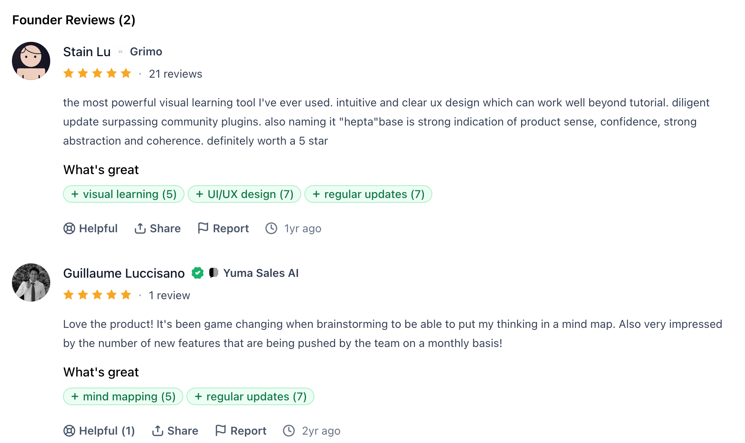
Task: Click Stain Lu's regular updates (7) tag
Action: [x=368, y=194]
